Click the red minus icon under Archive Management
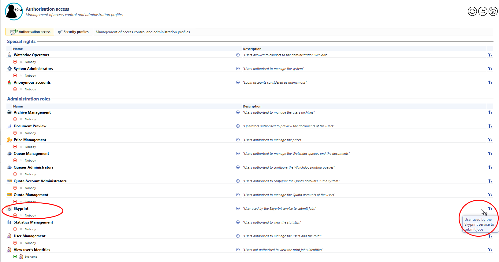 [x=15, y=119]
